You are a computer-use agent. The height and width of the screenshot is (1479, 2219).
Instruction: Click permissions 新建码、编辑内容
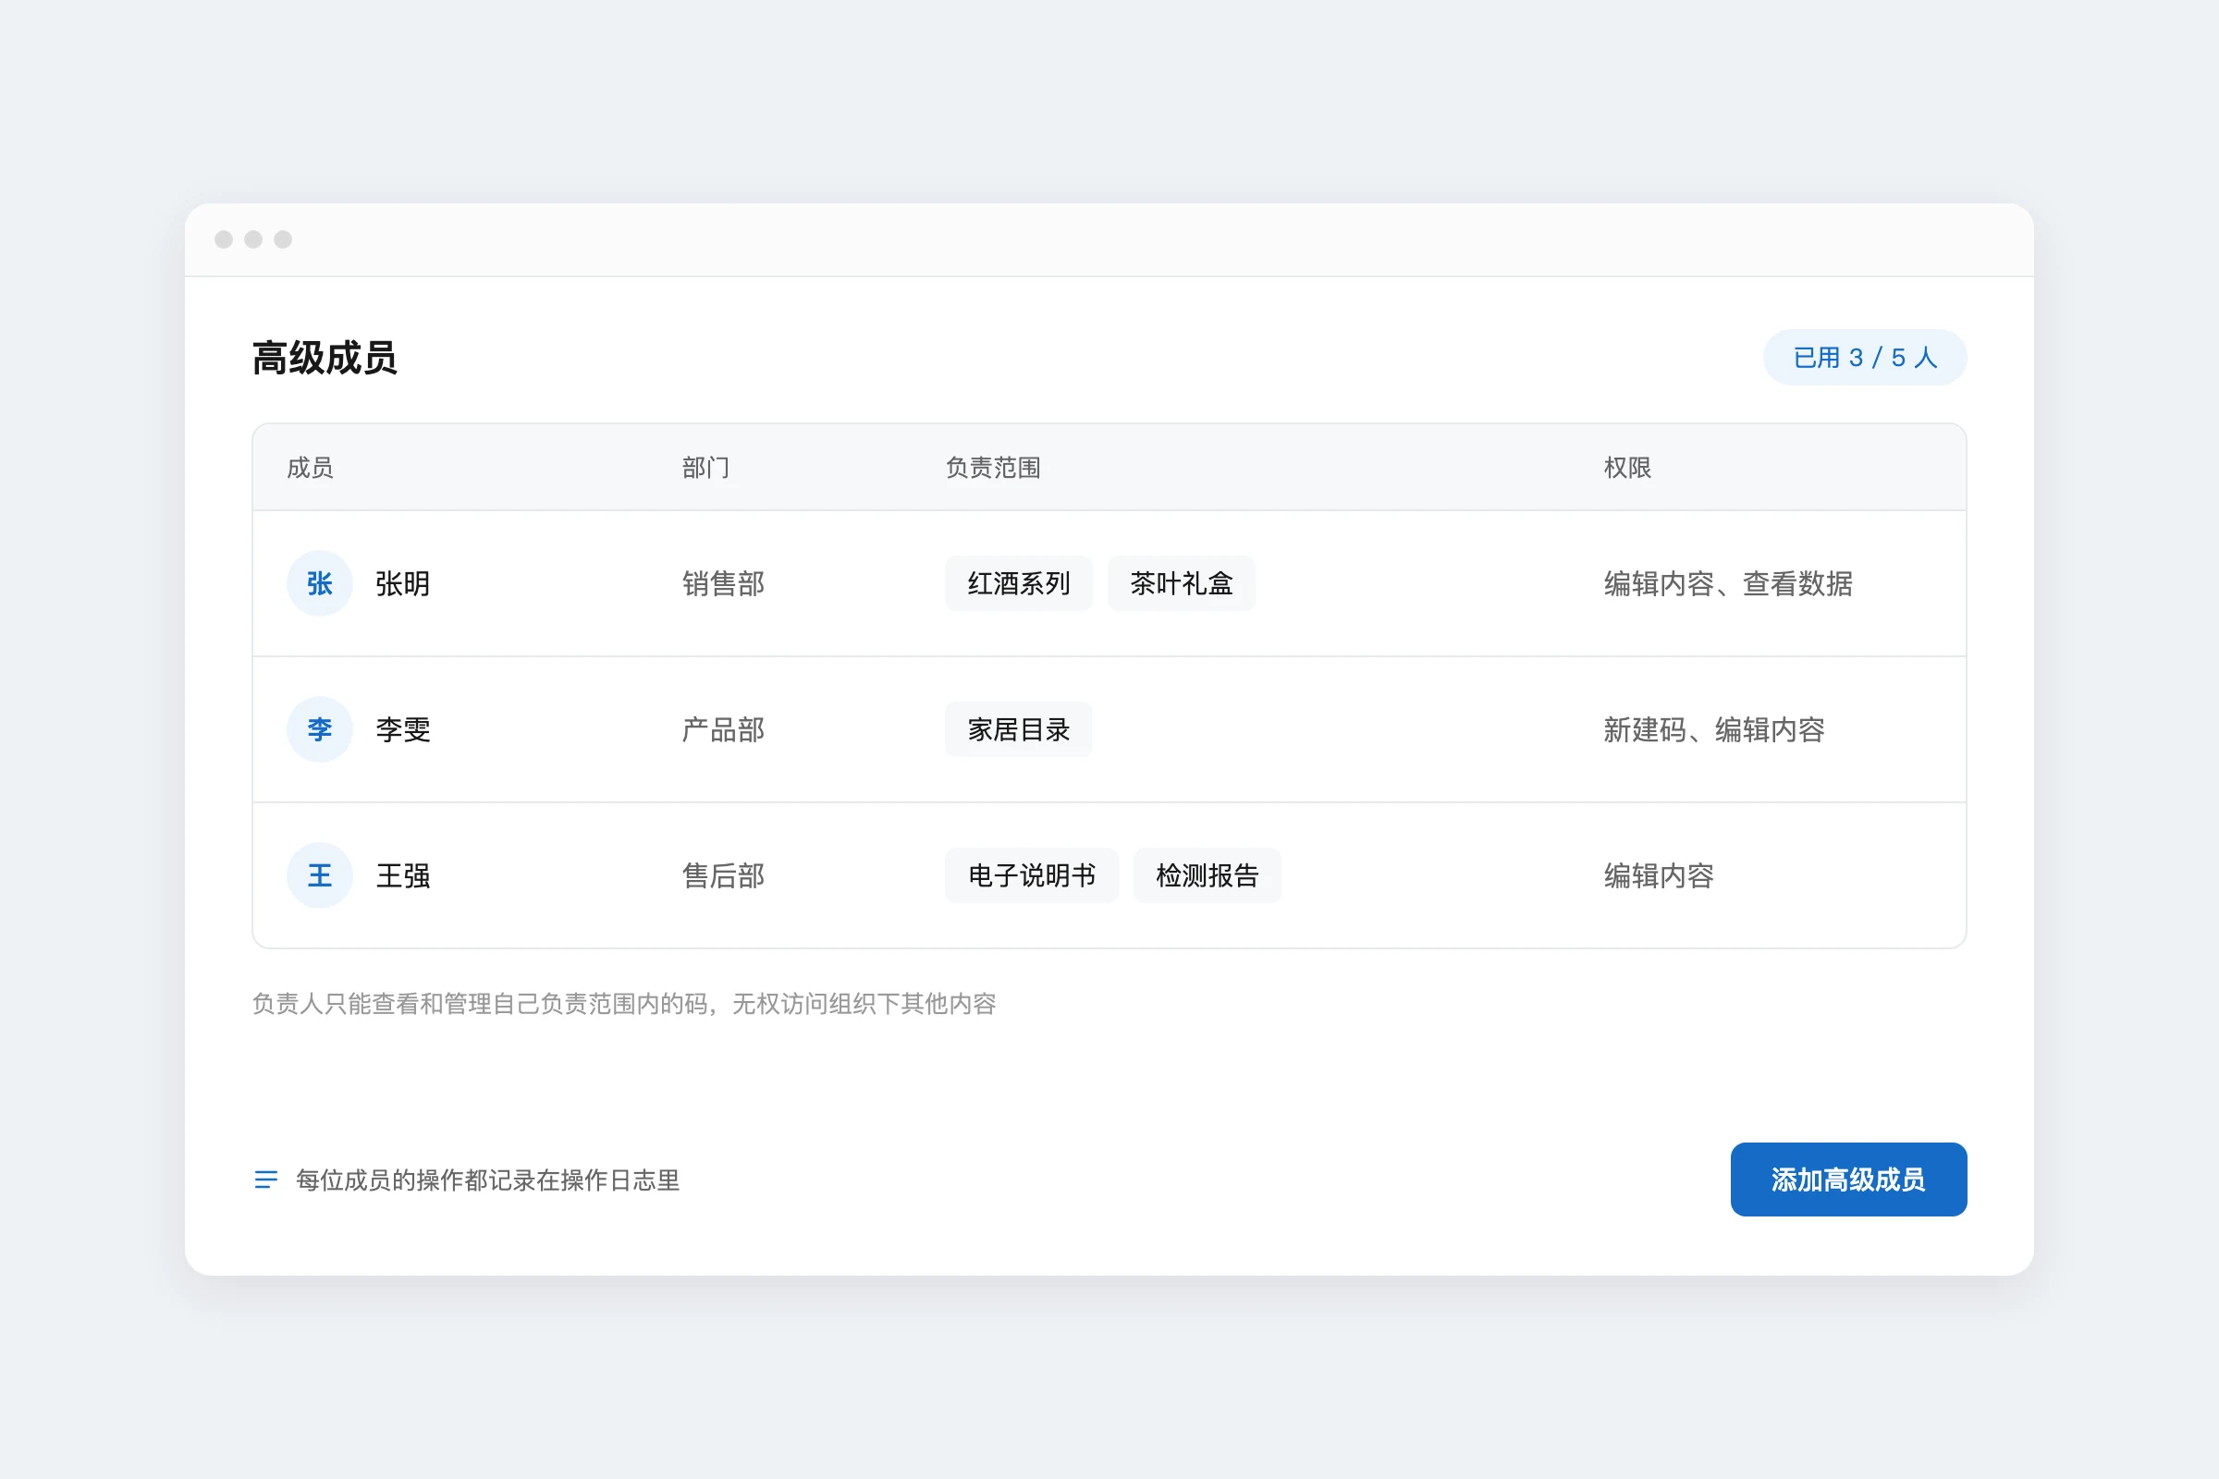pos(1714,730)
